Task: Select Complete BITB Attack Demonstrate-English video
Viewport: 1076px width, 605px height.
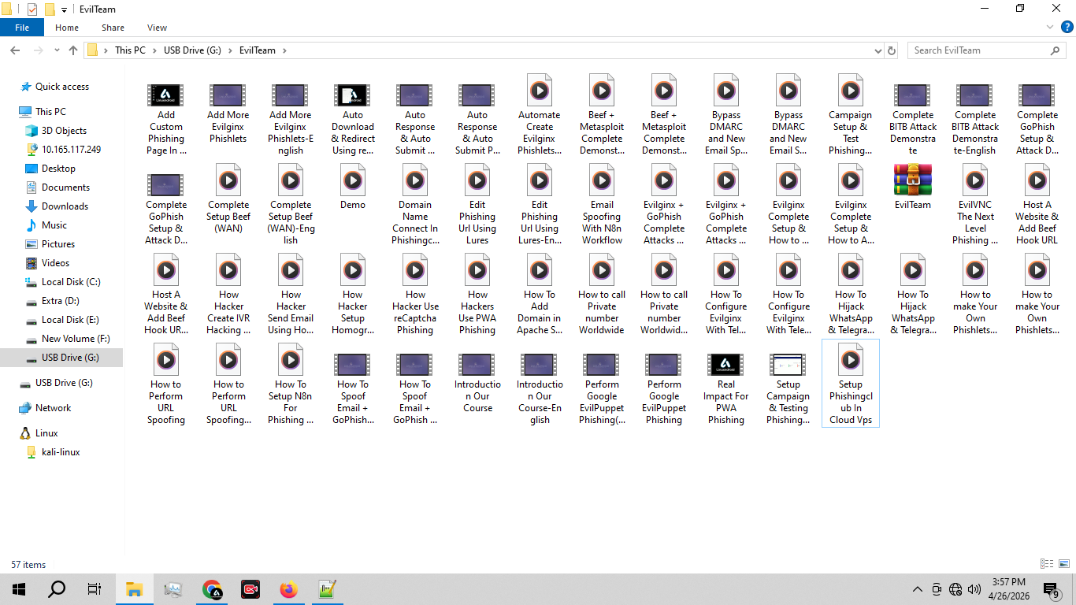Action: [x=975, y=120]
